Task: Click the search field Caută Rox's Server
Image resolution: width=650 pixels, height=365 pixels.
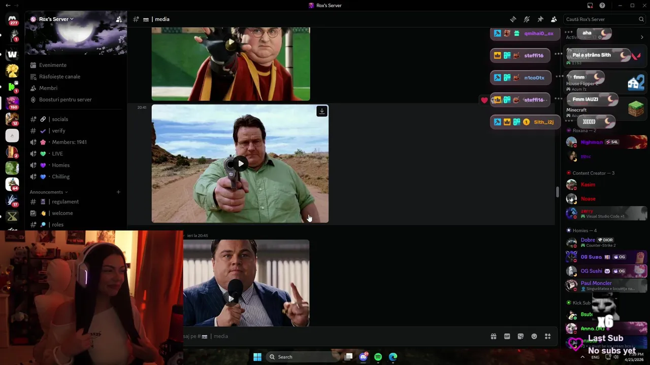Action: (x=604, y=19)
